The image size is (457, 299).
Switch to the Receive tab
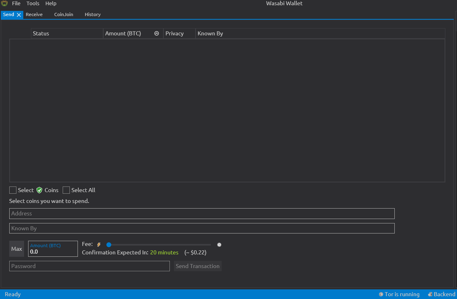point(34,14)
